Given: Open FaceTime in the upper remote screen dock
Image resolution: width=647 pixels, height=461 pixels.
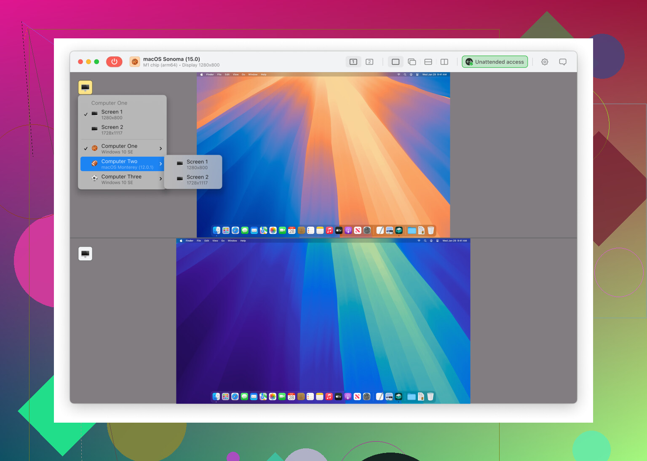Looking at the screenshot, I should [282, 230].
